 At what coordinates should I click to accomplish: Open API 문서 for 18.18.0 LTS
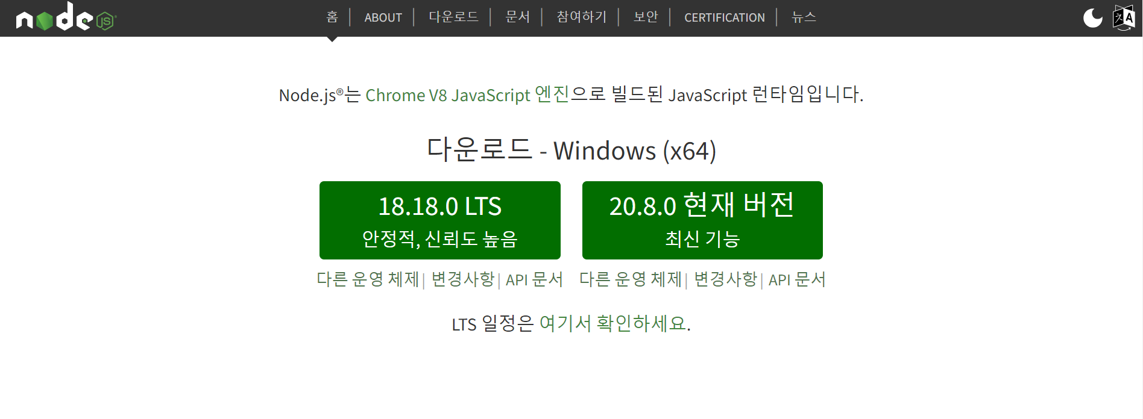[x=534, y=279]
